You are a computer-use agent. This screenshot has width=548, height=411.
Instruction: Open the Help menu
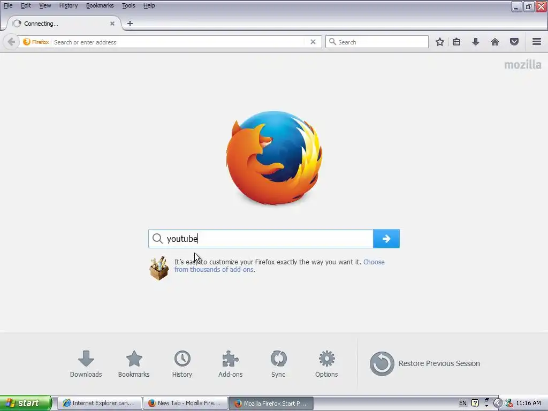click(x=149, y=5)
